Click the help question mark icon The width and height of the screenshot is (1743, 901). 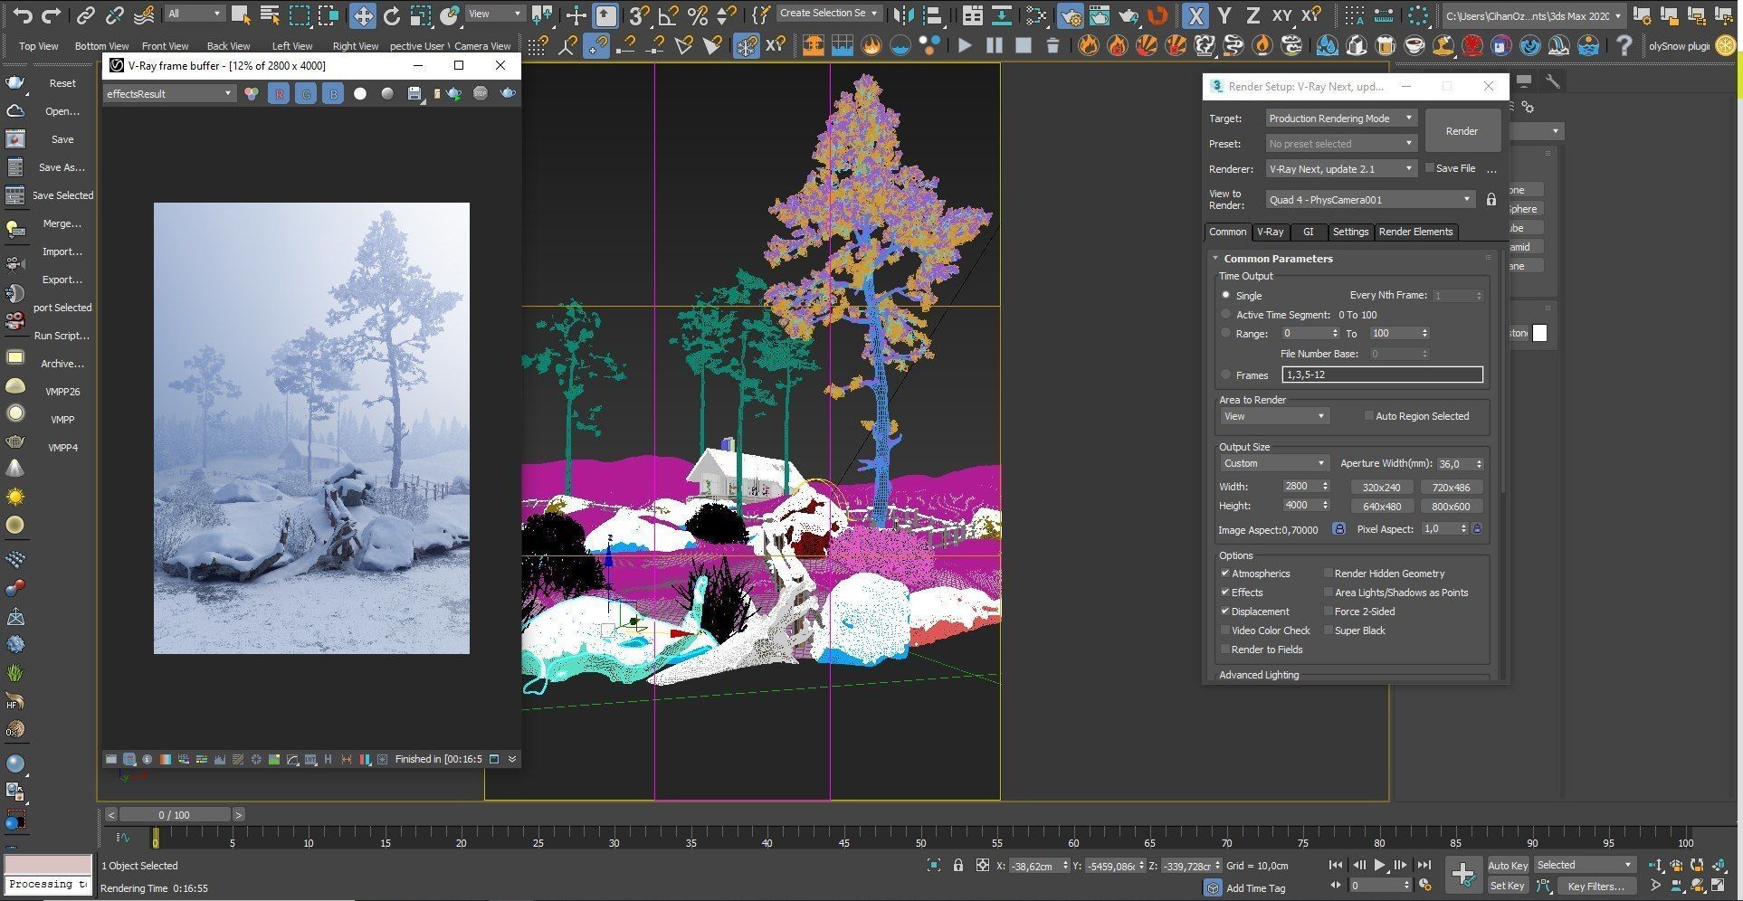click(1624, 45)
